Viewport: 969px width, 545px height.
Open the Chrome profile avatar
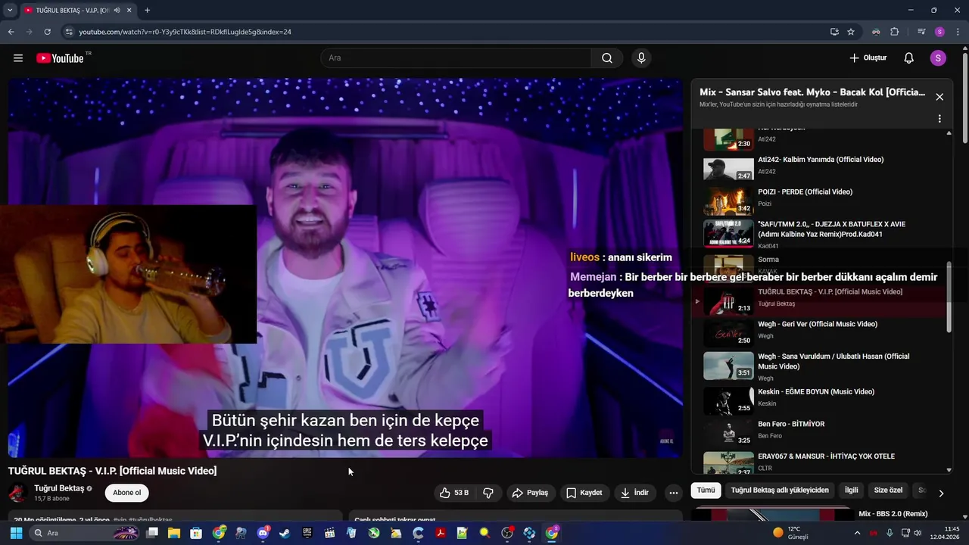pyautogui.click(x=939, y=32)
